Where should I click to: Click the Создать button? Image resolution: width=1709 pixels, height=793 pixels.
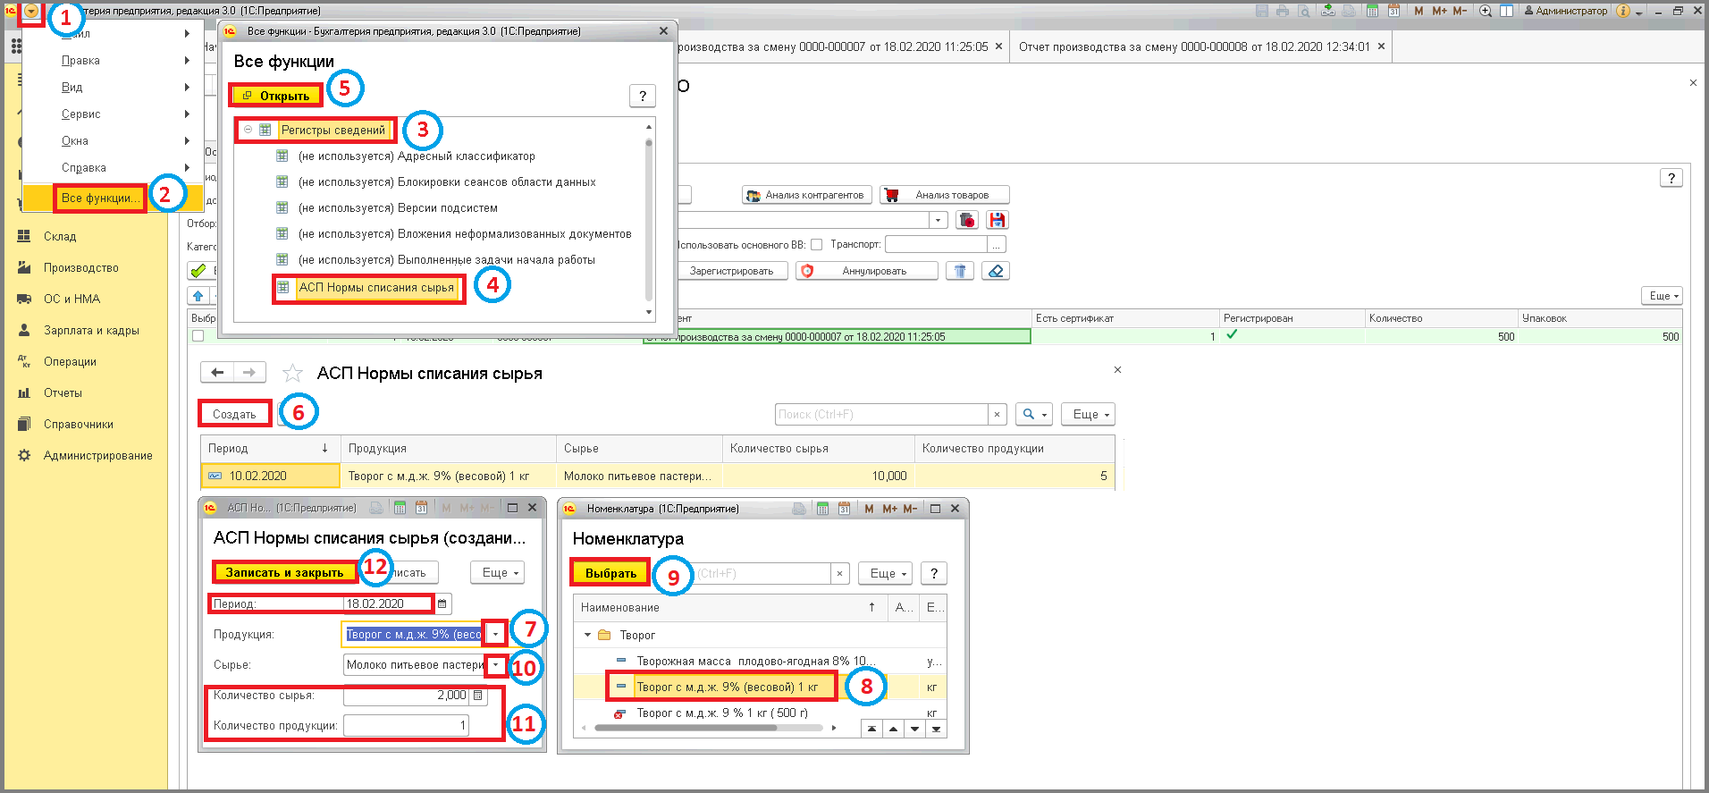234,414
